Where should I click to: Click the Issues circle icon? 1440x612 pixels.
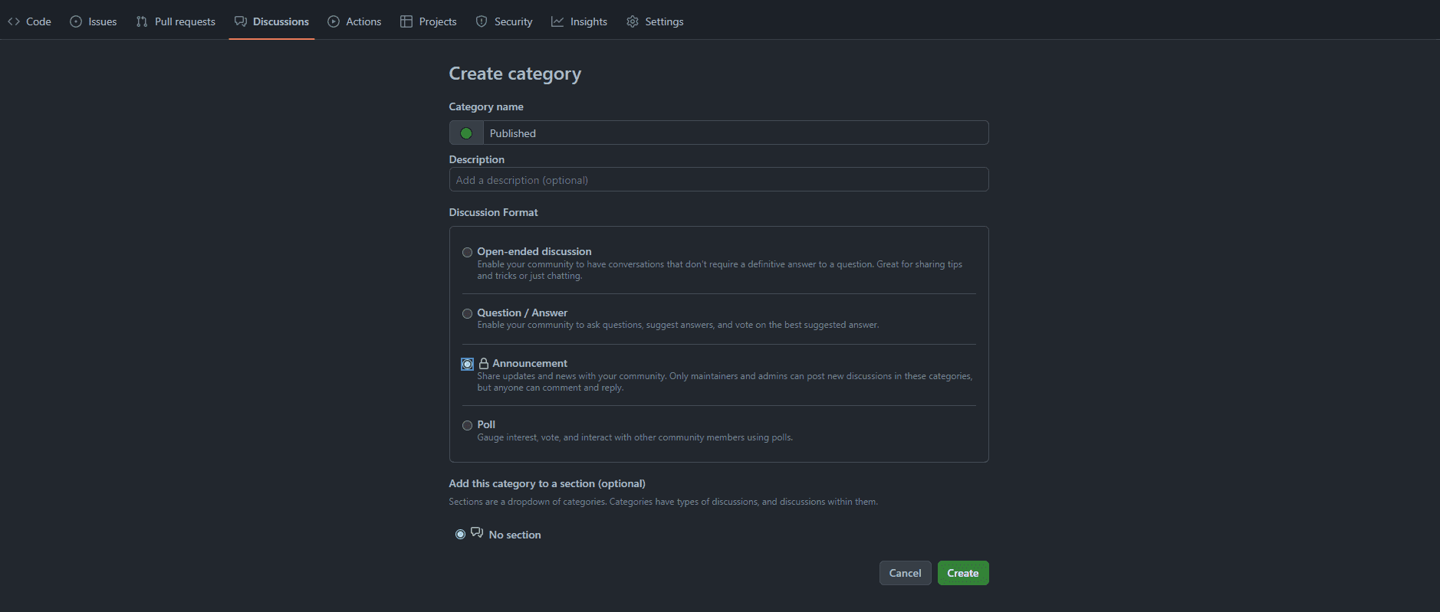76,21
